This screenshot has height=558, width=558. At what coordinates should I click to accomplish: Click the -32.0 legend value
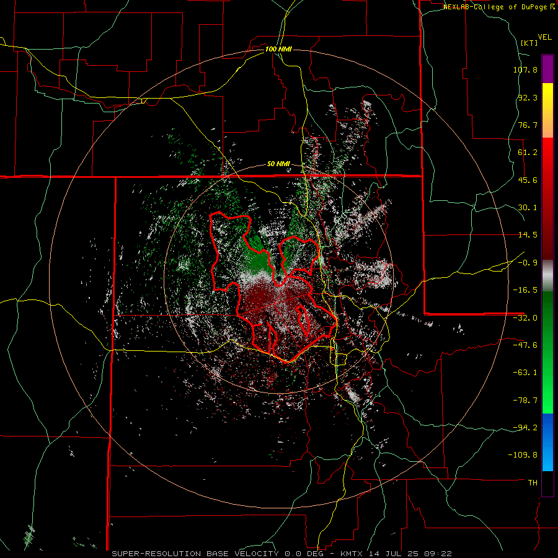pos(525,318)
